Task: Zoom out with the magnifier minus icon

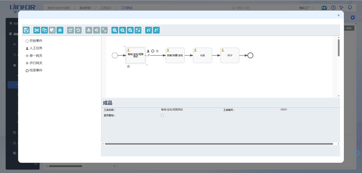Action: pos(123,30)
